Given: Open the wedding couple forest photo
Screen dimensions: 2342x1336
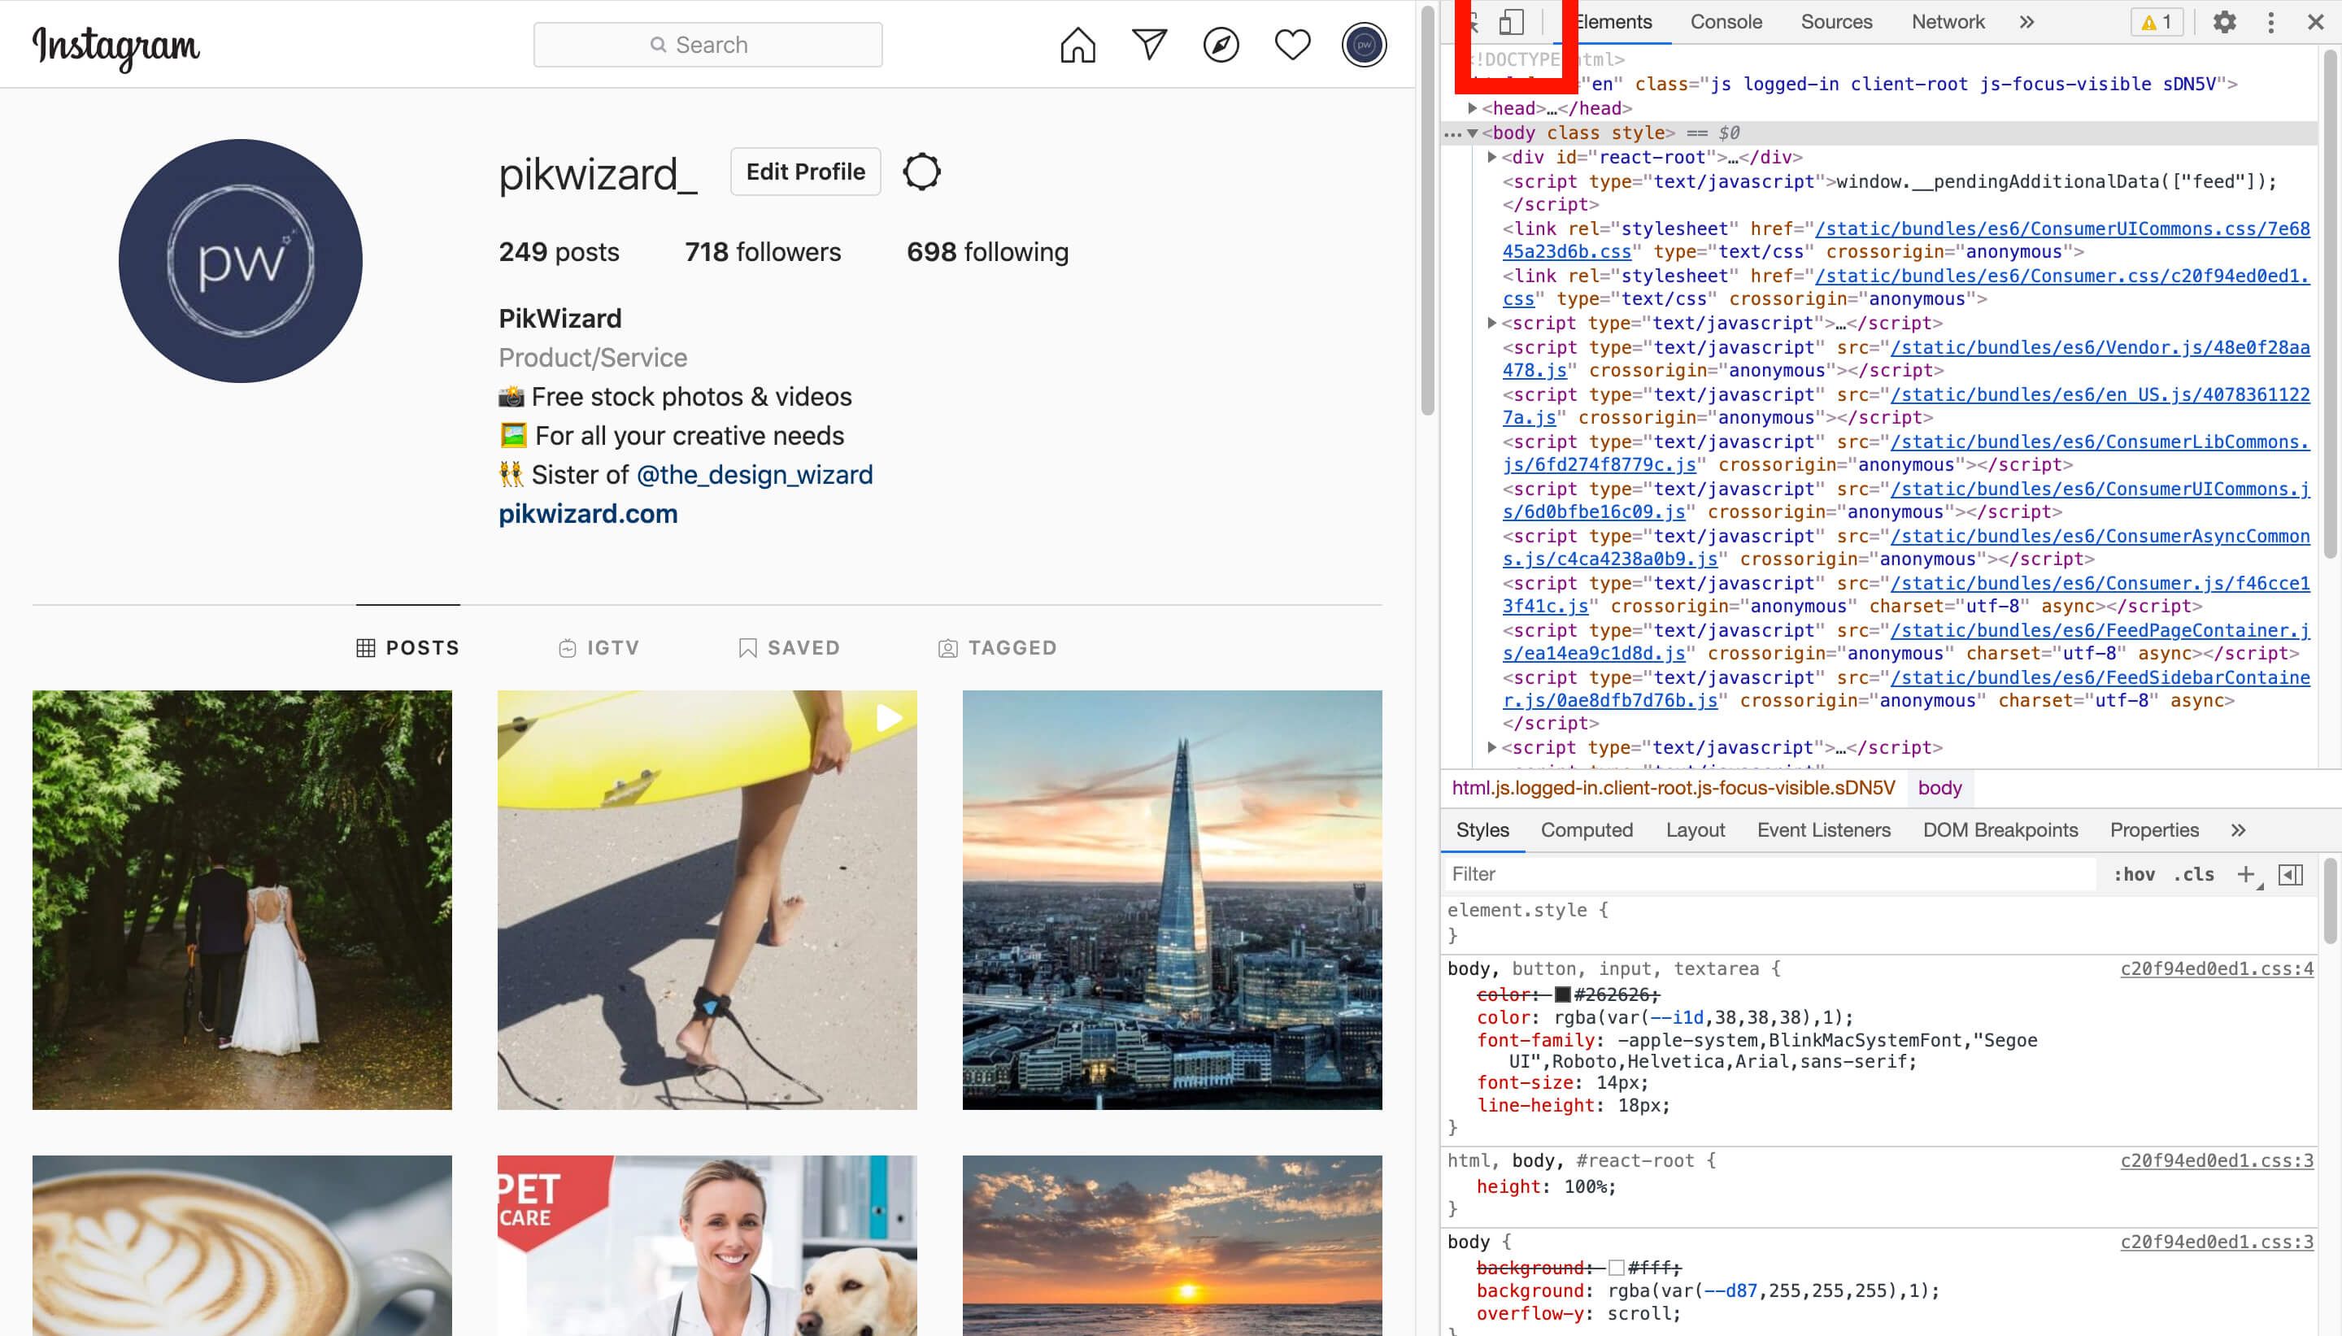Looking at the screenshot, I should [x=242, y=900].
